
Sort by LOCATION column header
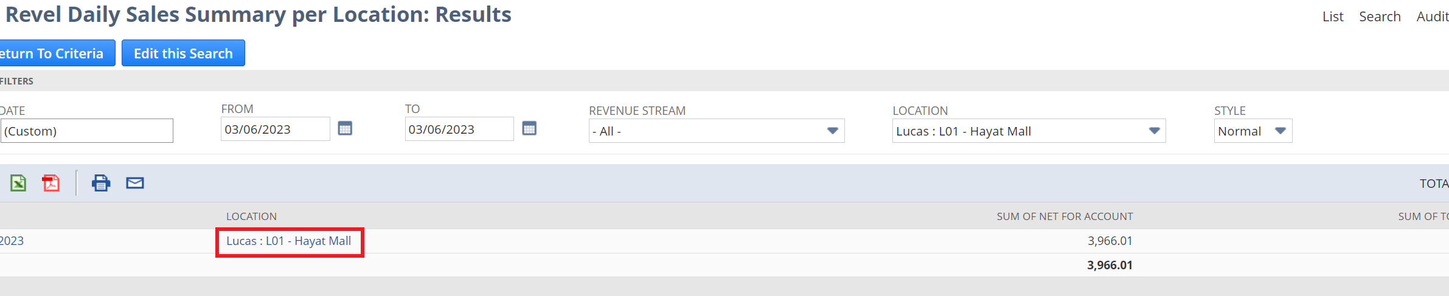[251, 216]
